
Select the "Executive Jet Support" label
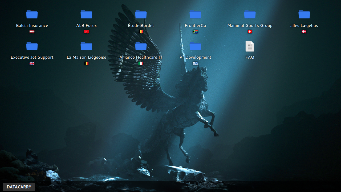(x=32, y=57)
